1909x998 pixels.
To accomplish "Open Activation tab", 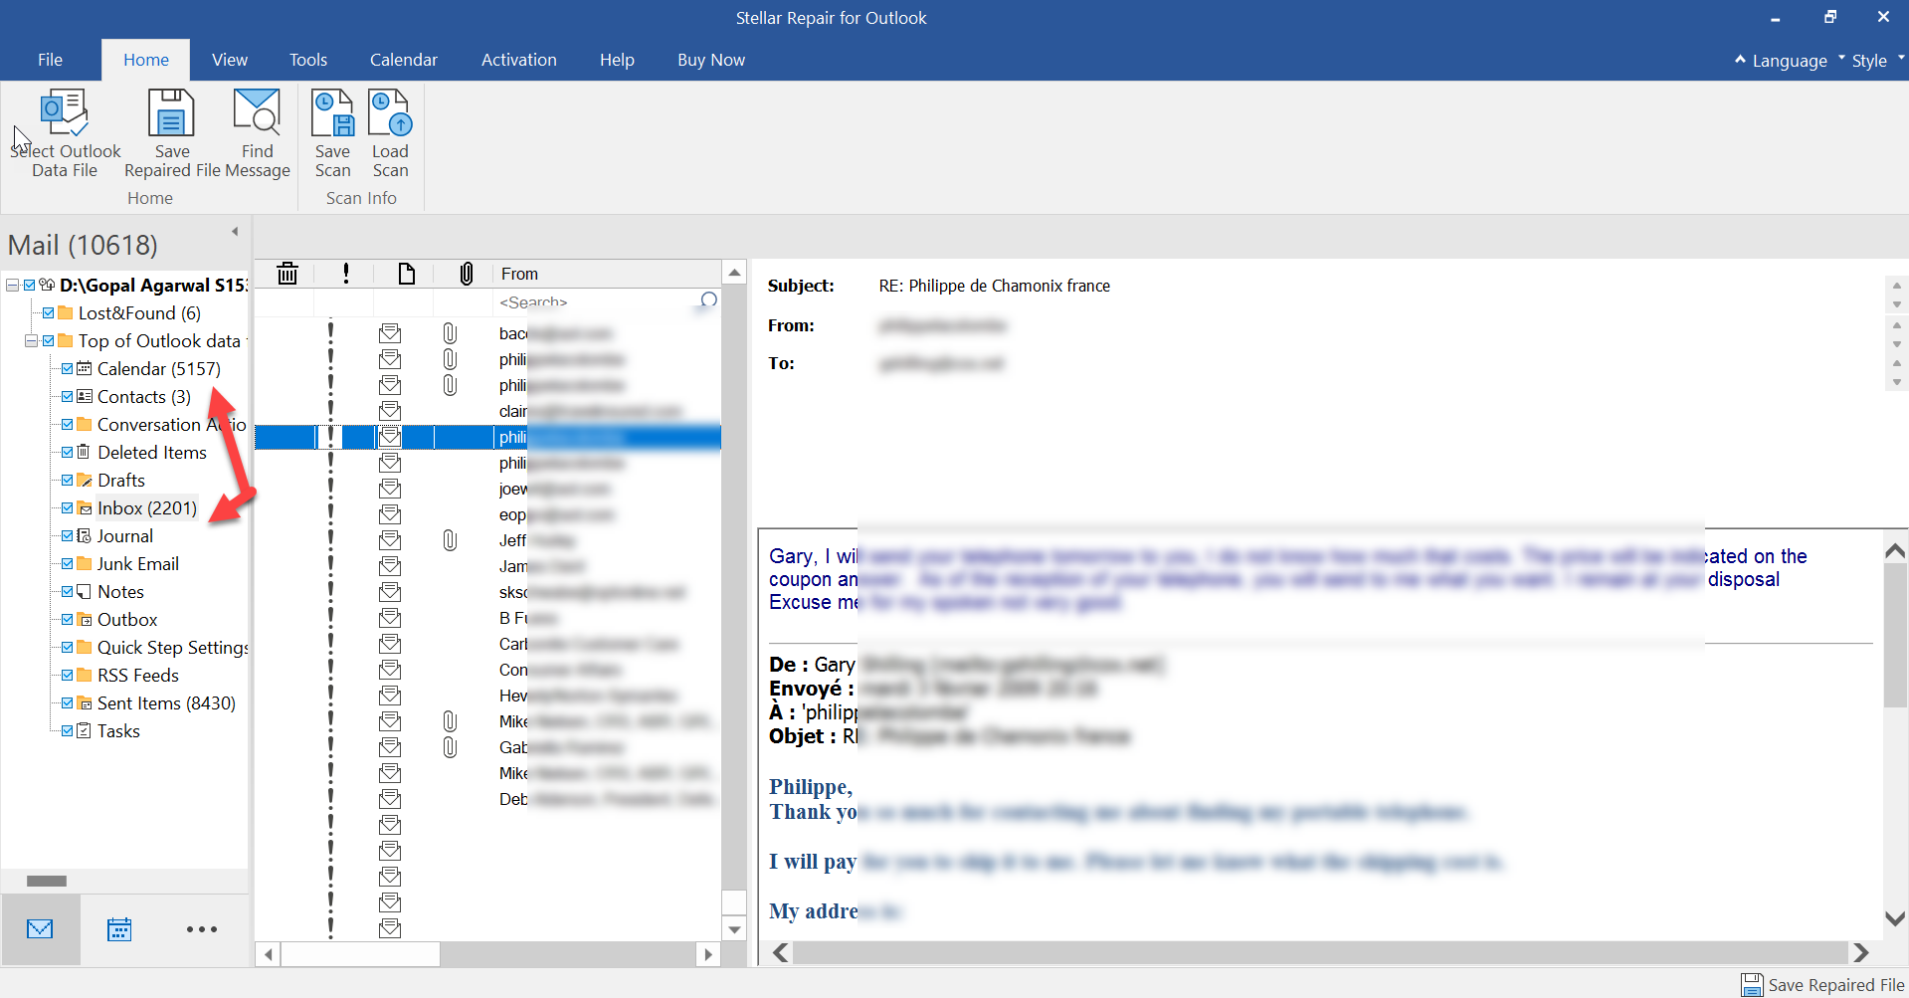I will point(519,60).
